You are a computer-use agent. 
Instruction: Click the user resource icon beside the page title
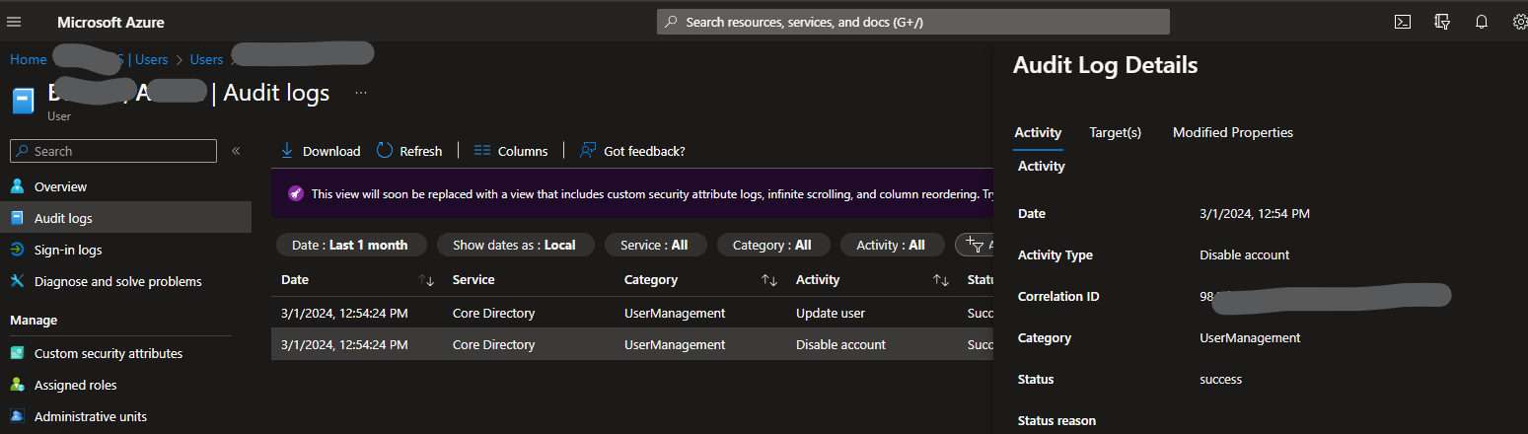tap(24, 102)
